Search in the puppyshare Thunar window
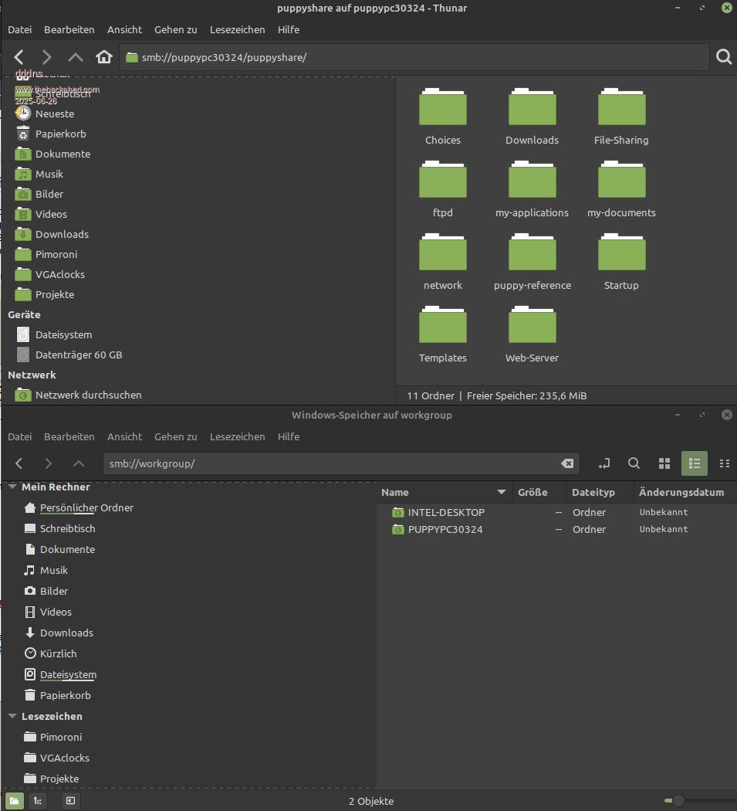This screenshot has height=811, width=737. point(724,57)
